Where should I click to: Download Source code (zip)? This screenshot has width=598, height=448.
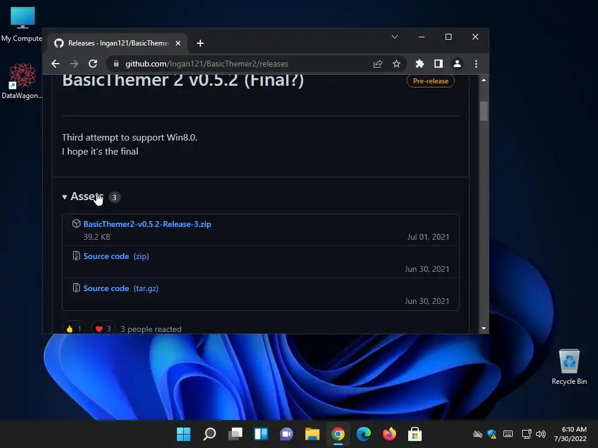point(116,256)
